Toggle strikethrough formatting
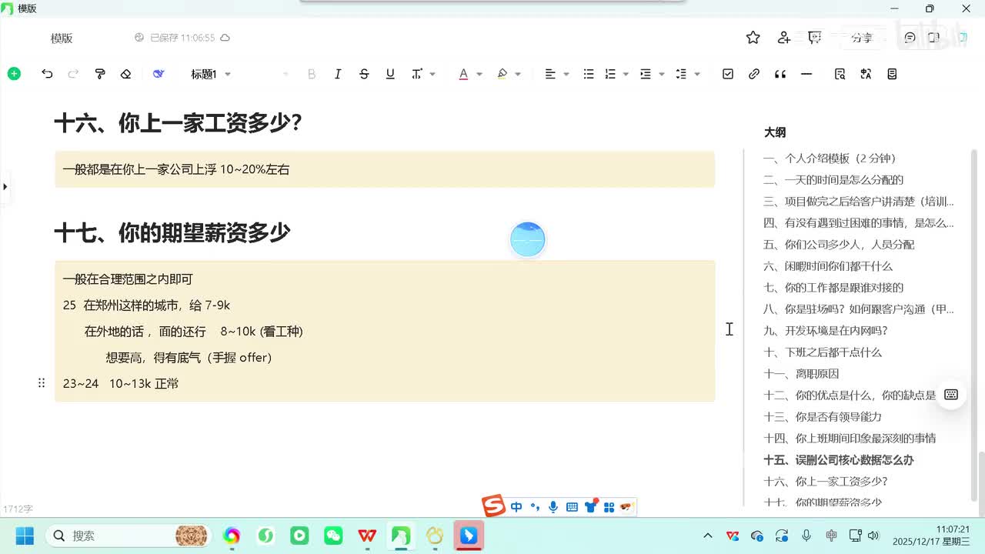The height and width of the screenshot is (554, 985). click(364, 74)
